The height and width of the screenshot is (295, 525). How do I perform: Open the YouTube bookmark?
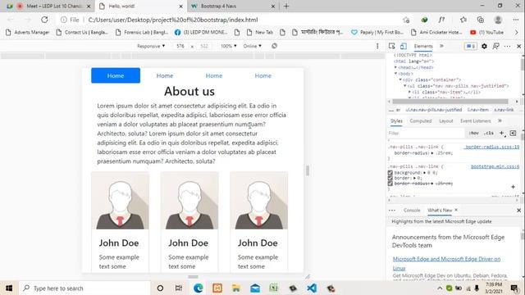point(487,33)
